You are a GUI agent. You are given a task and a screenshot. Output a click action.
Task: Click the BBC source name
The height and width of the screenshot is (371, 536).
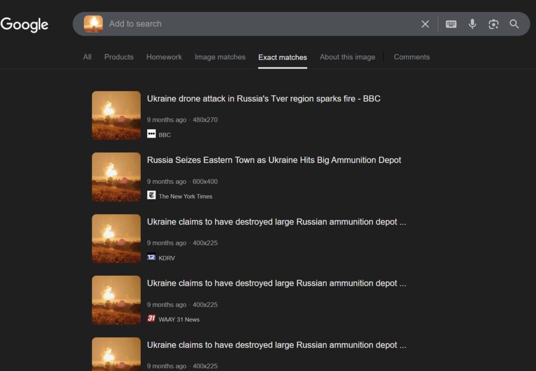tap(164, 135)
